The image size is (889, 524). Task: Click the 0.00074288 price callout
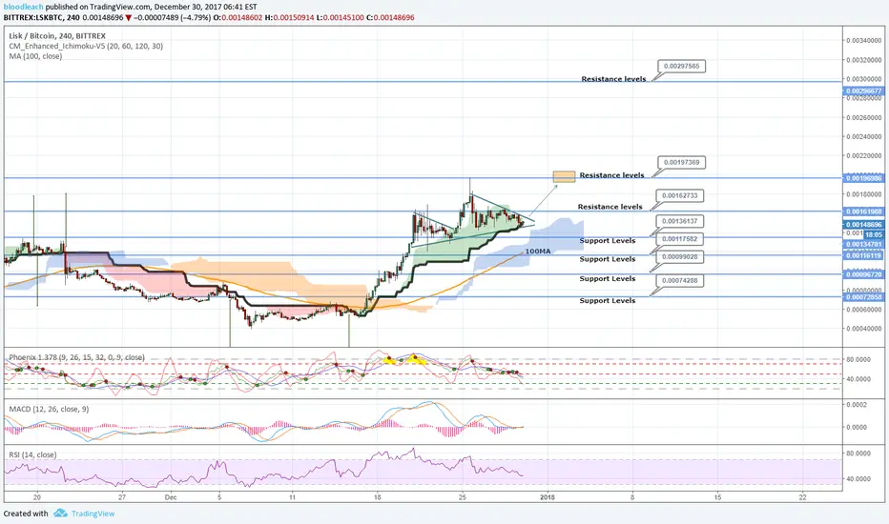point(680,280)
